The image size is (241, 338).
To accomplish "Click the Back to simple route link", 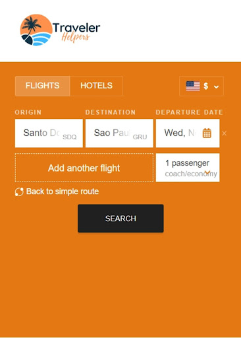I will [x=63, y=191].
